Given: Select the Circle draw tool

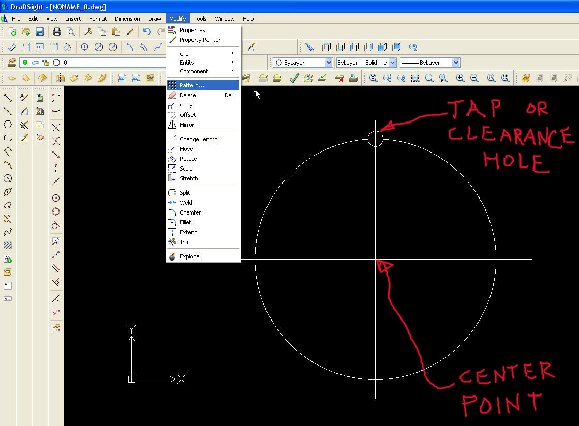Looking at the screenshot, I should pyautogui.click(x=8, y=178).
